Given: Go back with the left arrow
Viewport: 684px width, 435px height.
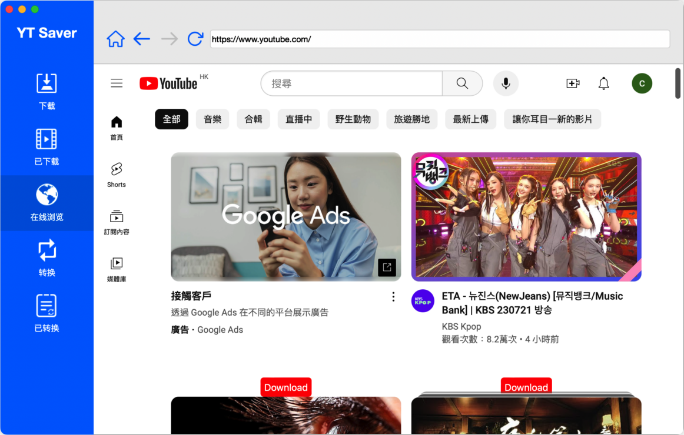Looking at the screenshot, I should [x=142, y=39].
